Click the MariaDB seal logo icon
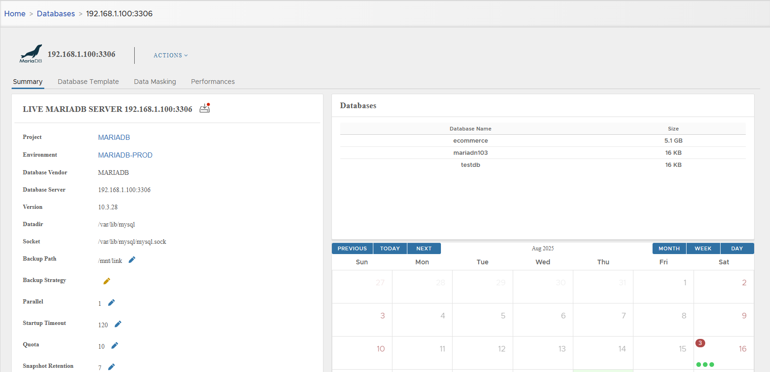 tap(31, 54)
